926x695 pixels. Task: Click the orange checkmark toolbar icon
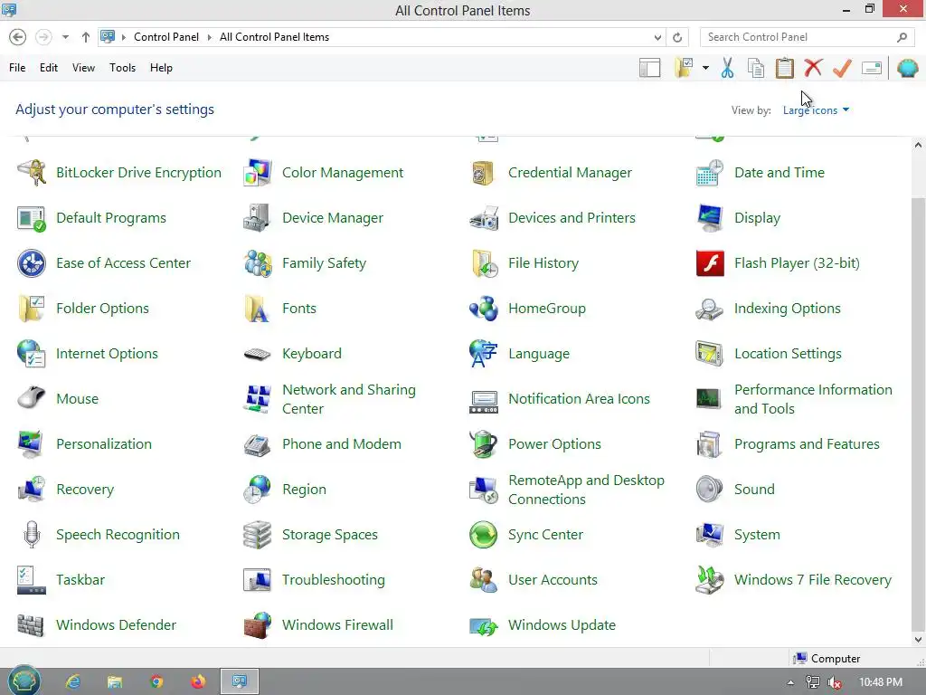coord(842,68)
